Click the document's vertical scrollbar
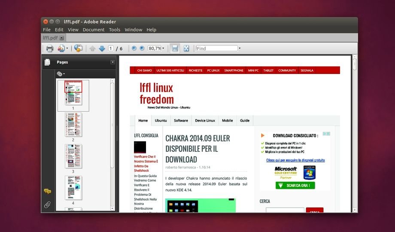This screenshot has height=232, width=395. pos(354,129)
